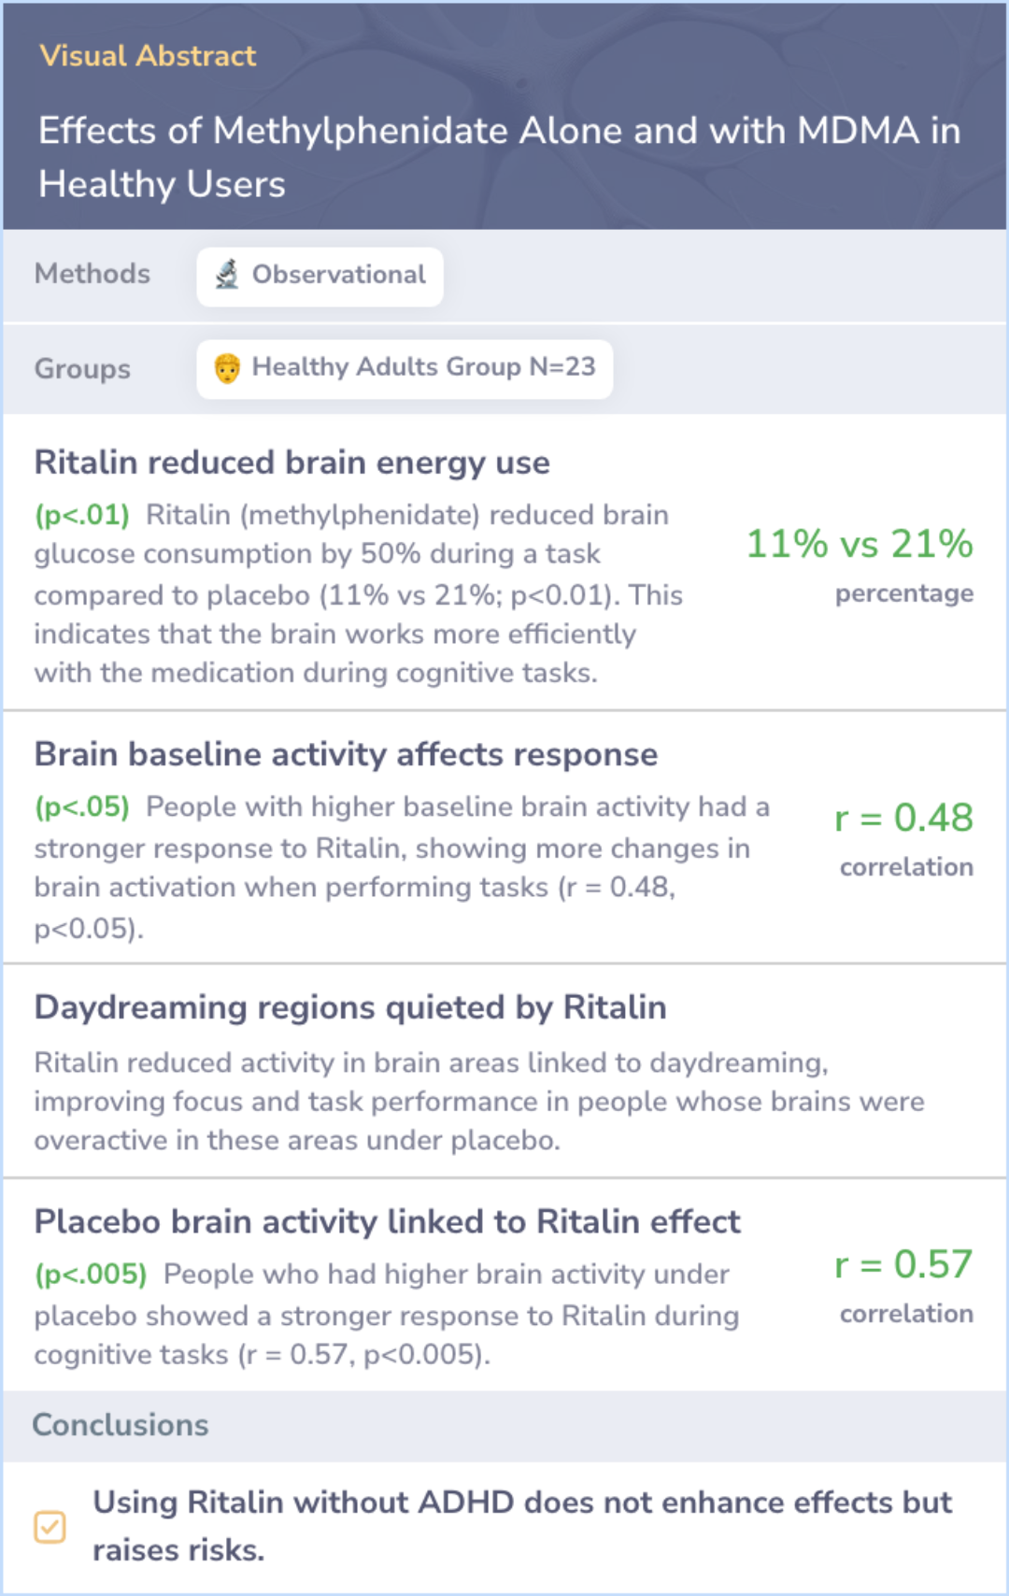Click the r = 0.48 correlation value

click(904, 818)
